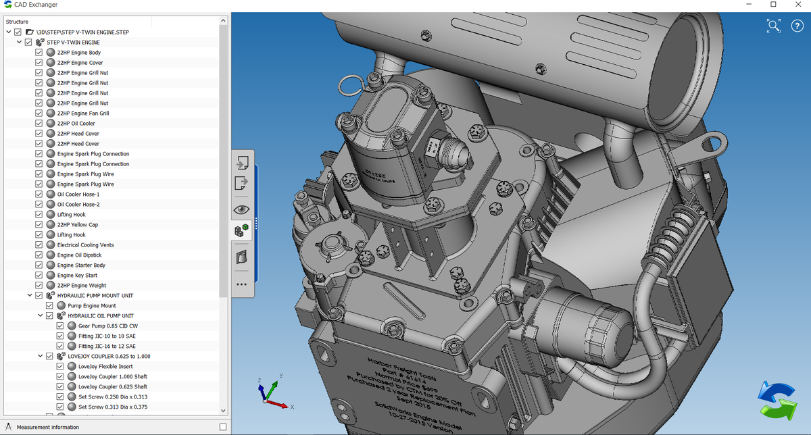Select LoveJoy Coupler 0.625 Shaft text
The height and width of the screenshot is (435, 811).
pos(113,386)
